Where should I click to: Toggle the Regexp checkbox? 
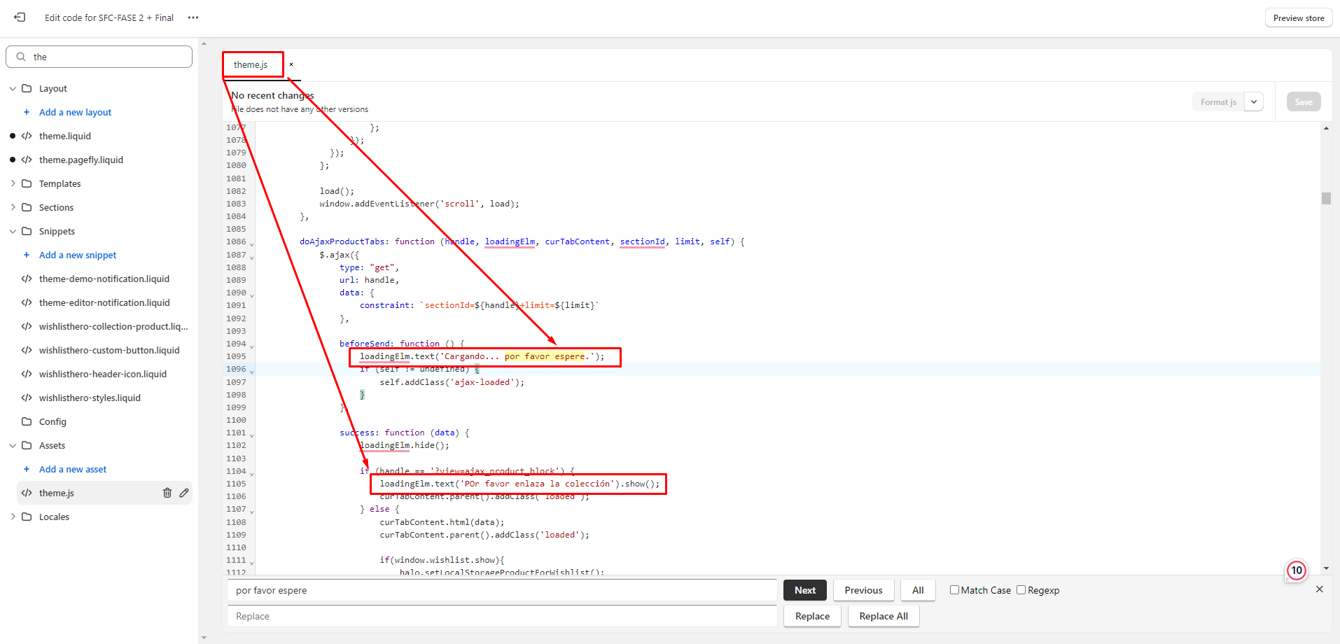tap(1021, 589)
